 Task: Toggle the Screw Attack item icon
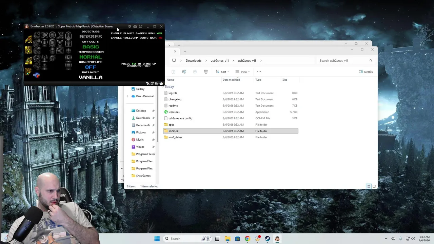click(52, 58)
